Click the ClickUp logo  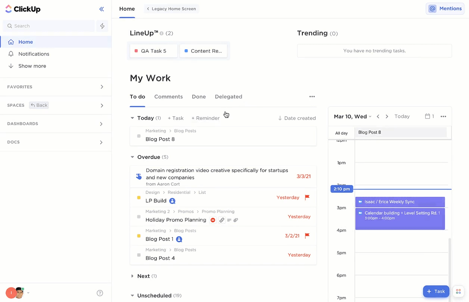(23, 9)
